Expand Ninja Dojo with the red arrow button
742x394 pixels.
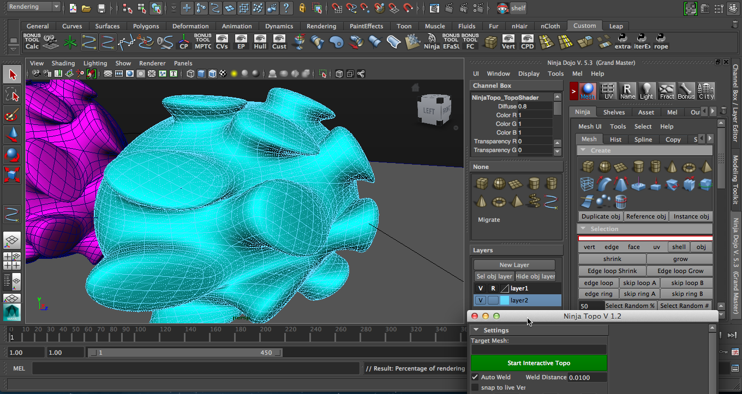[x=573, y=91]
